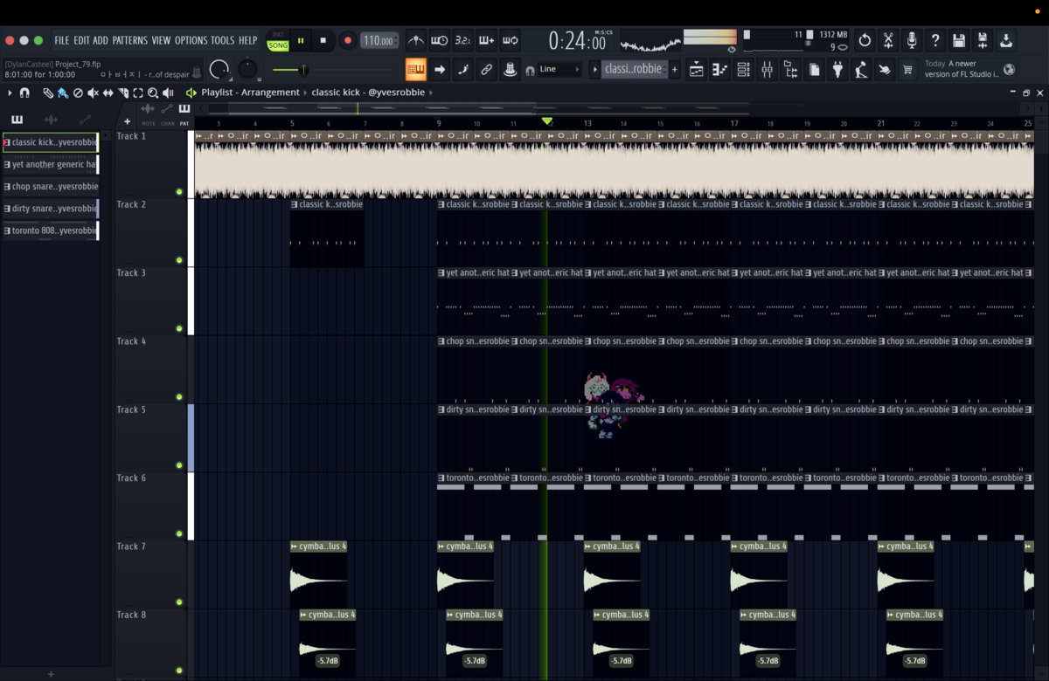Open the classi..robbie pattern selector

634,69
